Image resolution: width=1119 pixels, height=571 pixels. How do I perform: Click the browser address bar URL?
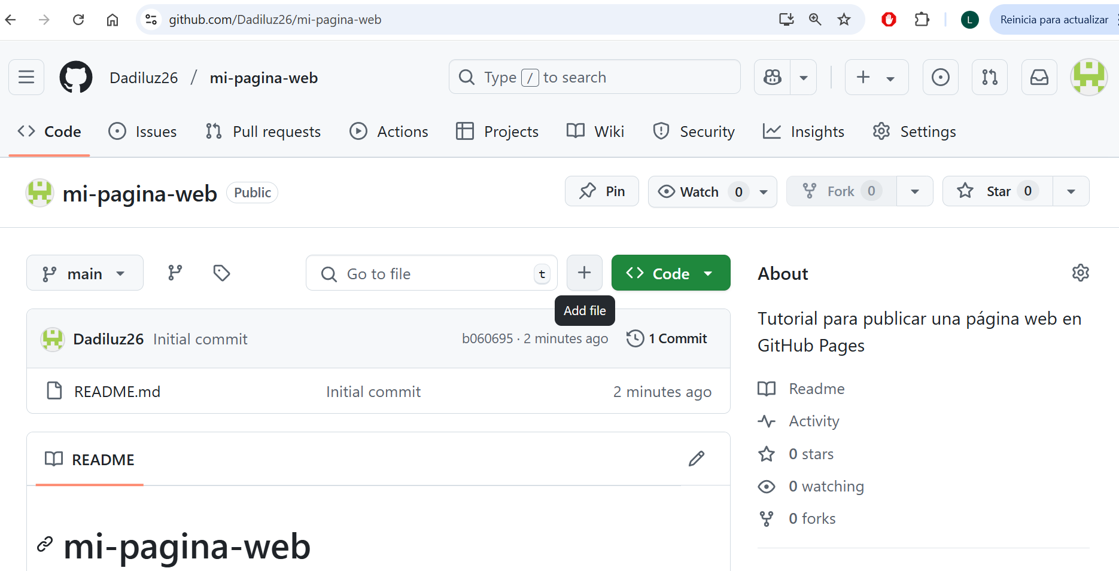[275, 20]
